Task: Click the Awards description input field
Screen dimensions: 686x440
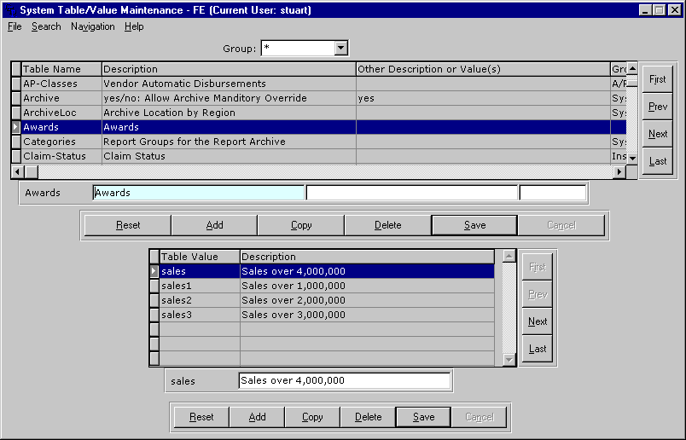Action: click(198, 193)
